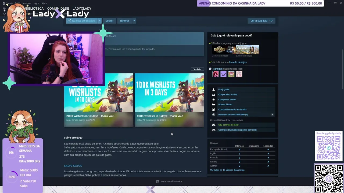Viewport: 344px width, 193px height.
Task: Click the Francês language row
Action: point(243,158)
